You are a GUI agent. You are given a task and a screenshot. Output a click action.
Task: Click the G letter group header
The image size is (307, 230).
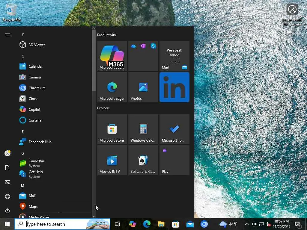tap(23, 153)
